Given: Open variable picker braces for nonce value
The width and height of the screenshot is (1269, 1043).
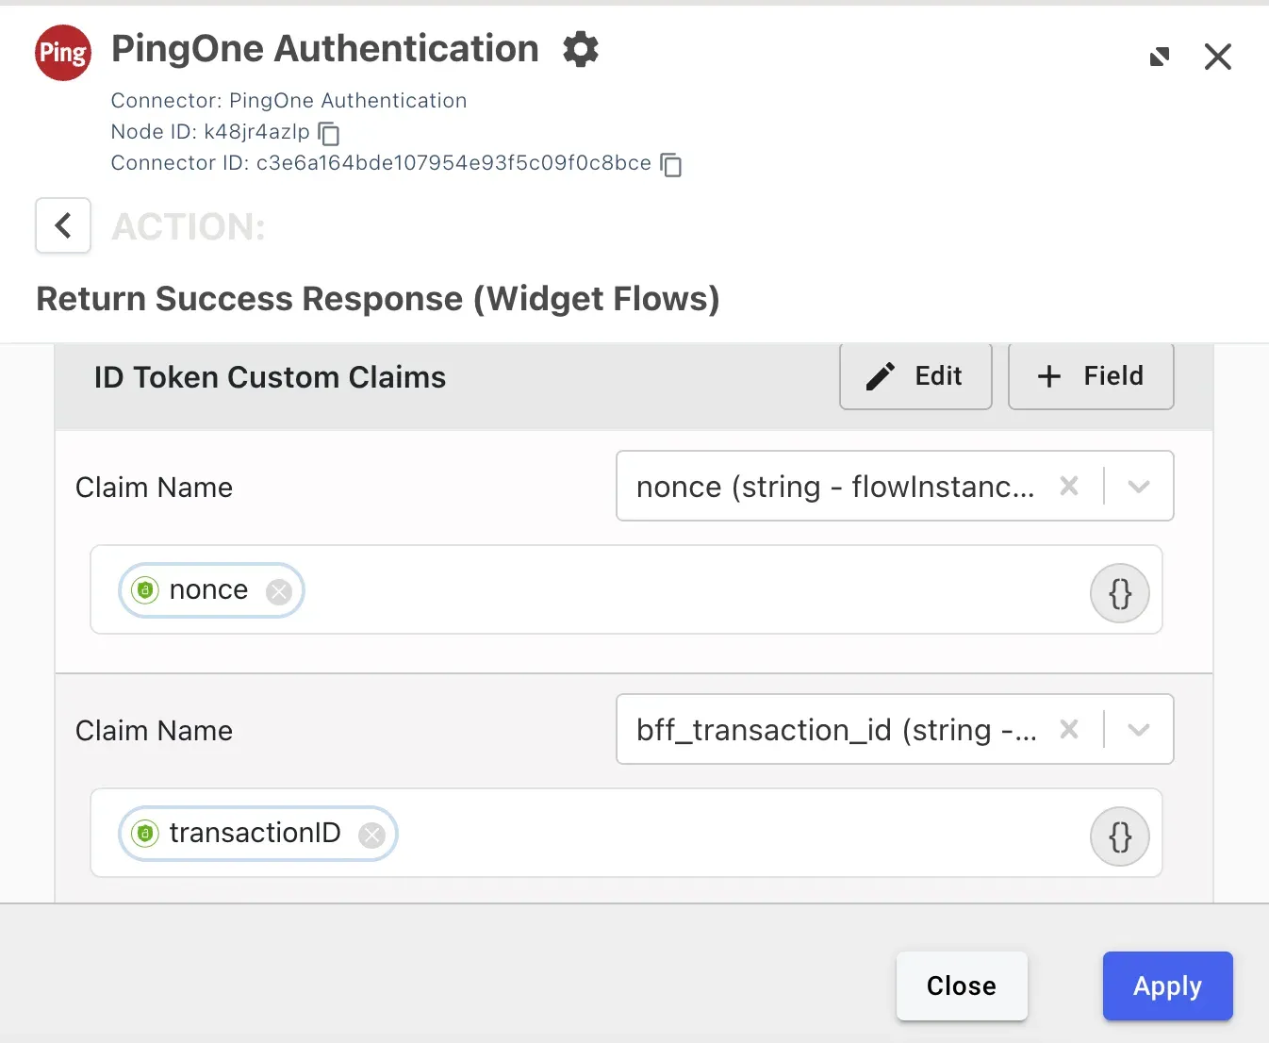Looking at the screenshot, I should point(1120,594).
